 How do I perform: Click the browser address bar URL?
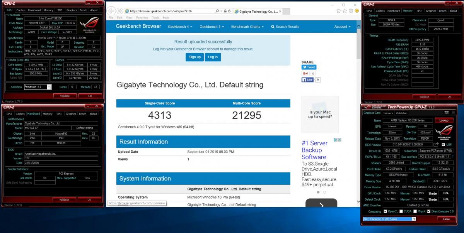pyautogui.click(x=161, y=11)
